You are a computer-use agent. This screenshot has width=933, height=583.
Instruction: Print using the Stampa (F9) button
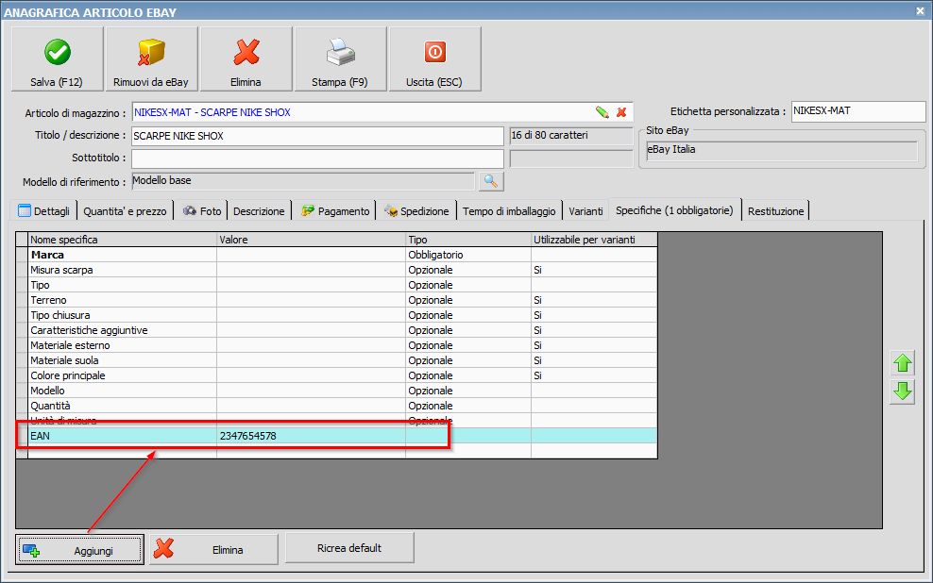(340, 58)
